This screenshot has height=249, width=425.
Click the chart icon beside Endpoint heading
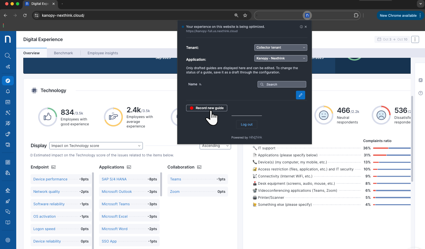point(54,167)
